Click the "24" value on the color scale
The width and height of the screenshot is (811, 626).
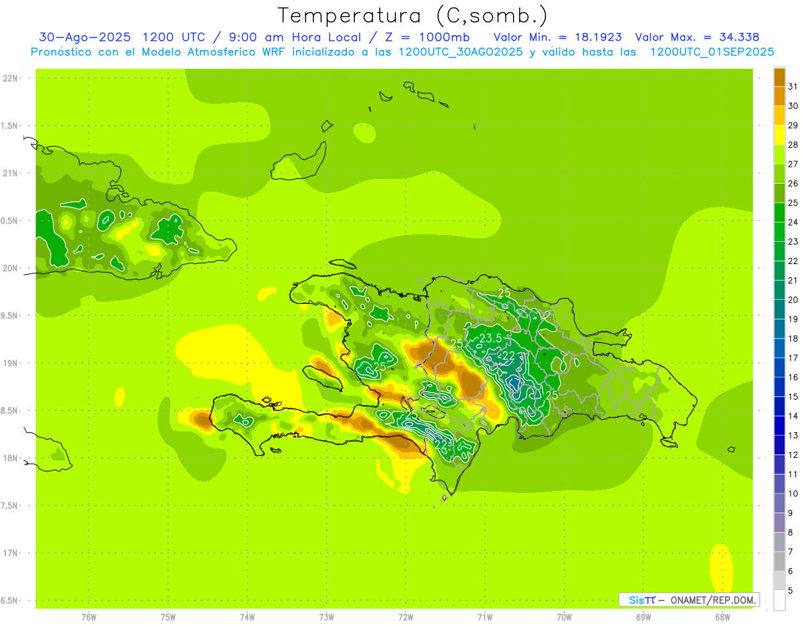tap(793, 222)
